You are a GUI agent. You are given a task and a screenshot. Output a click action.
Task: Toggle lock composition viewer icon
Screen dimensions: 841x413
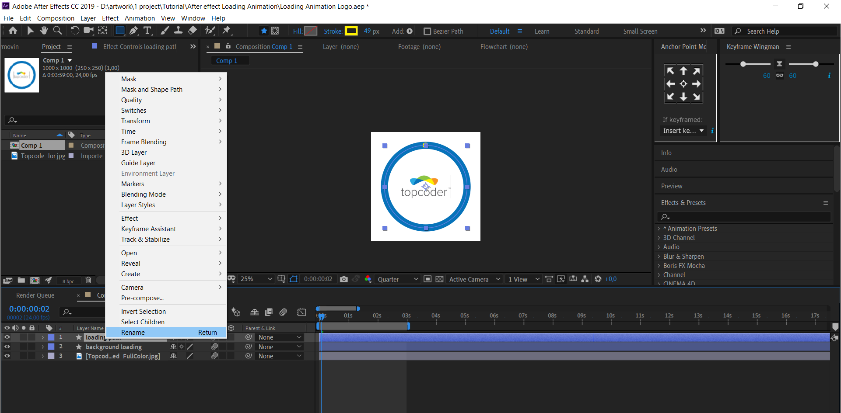pyautogui.click(x=228, y=46)
